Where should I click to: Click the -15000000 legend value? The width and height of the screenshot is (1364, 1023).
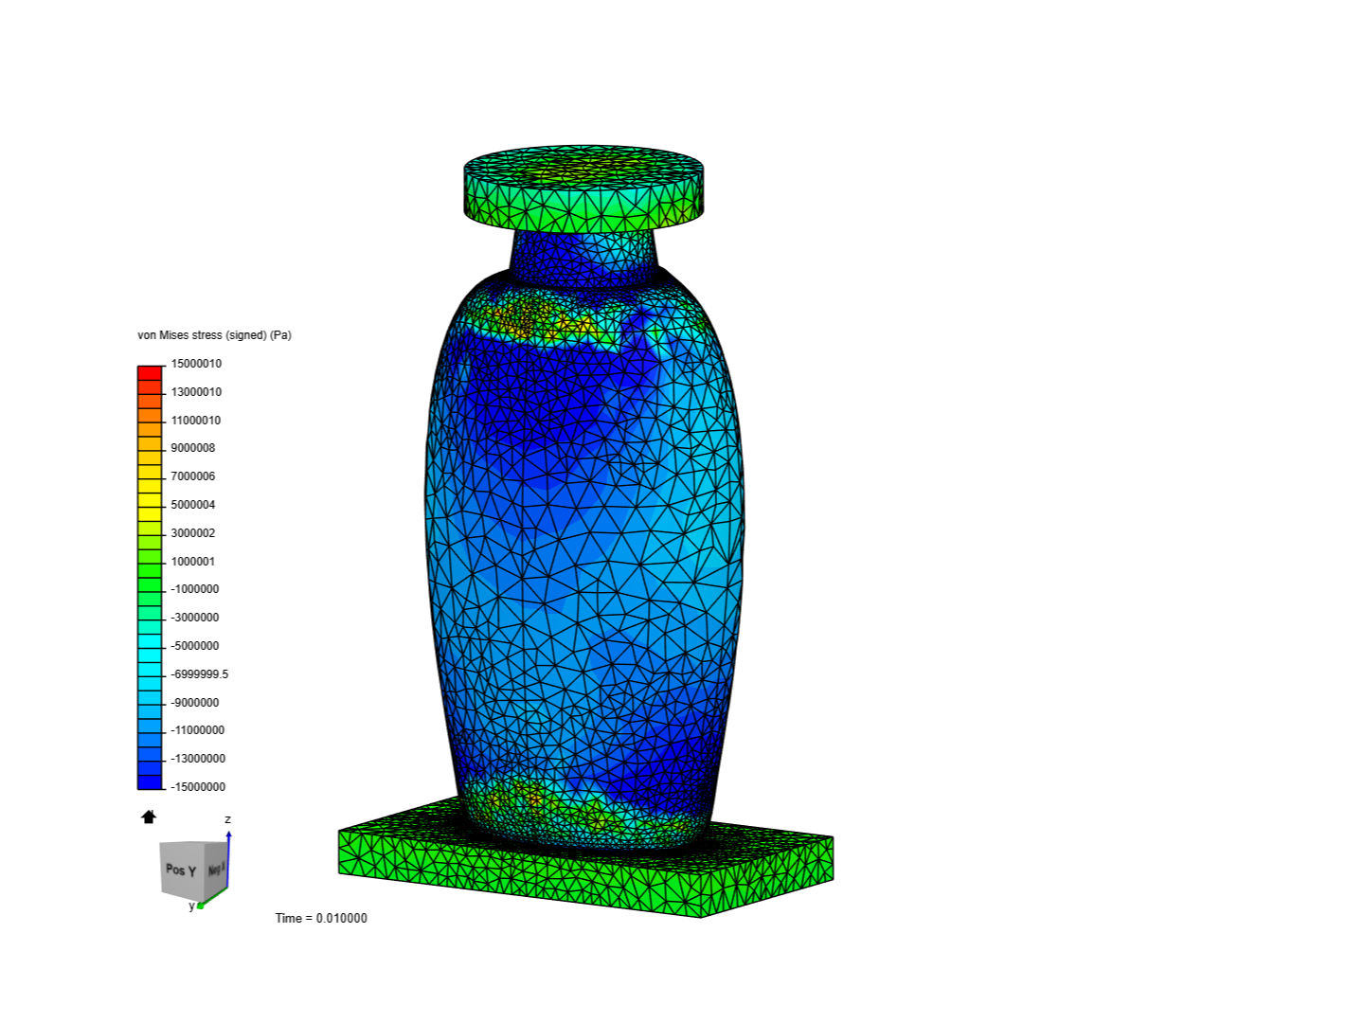200,786
